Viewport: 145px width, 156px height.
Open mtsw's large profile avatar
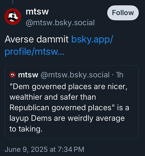pos(13,17)
